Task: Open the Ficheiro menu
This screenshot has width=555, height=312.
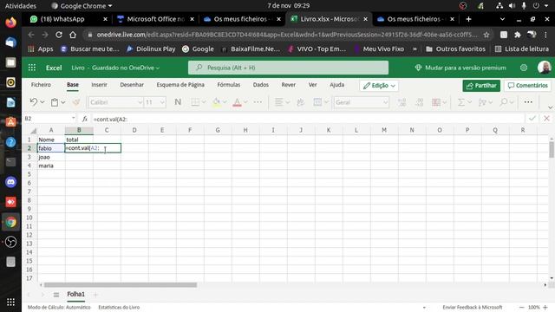Action: [41, 85]
